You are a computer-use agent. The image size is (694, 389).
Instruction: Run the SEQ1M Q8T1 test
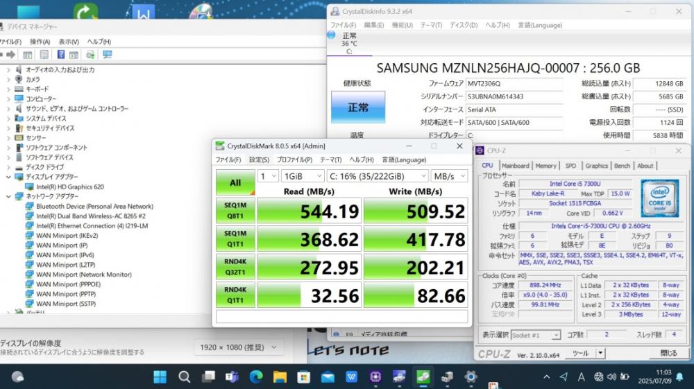pyautogui.click(x=235, y=210)
